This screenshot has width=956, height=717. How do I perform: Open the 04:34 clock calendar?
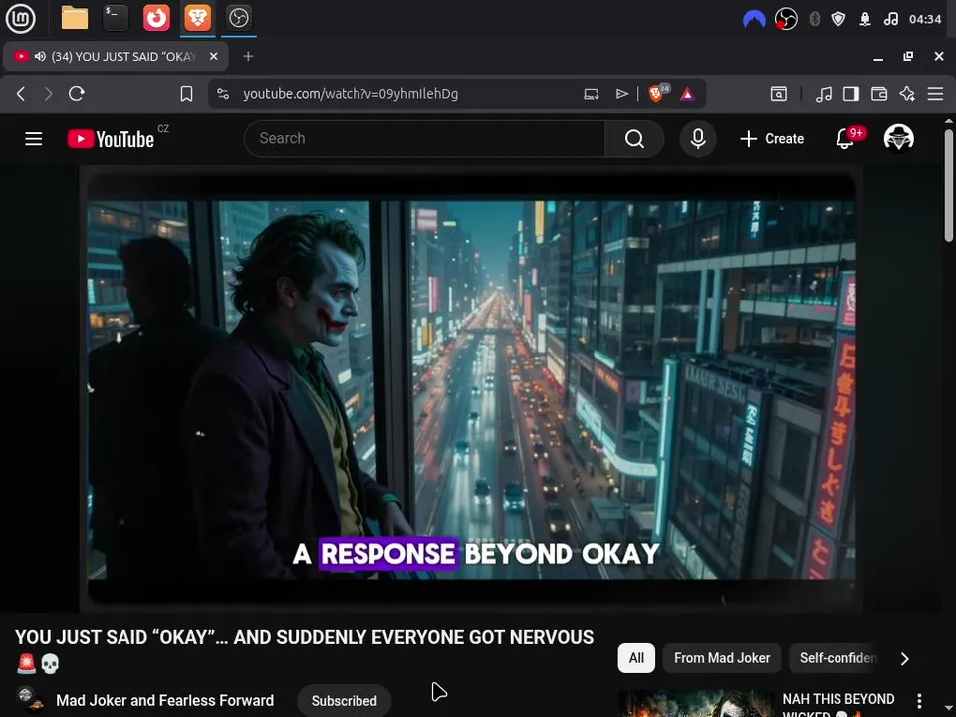[925, 19]
